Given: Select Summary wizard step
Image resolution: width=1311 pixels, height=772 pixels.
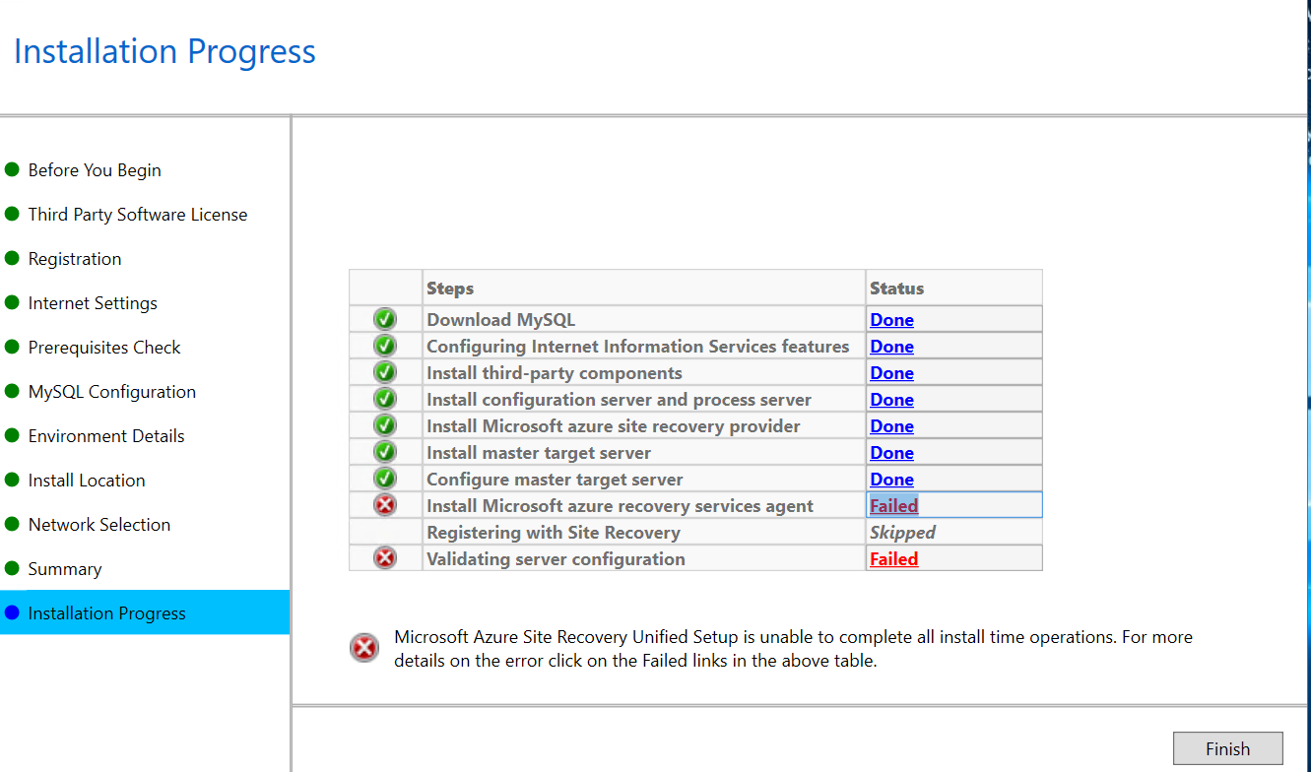Looking at the screenshot, I should (65, 569).
